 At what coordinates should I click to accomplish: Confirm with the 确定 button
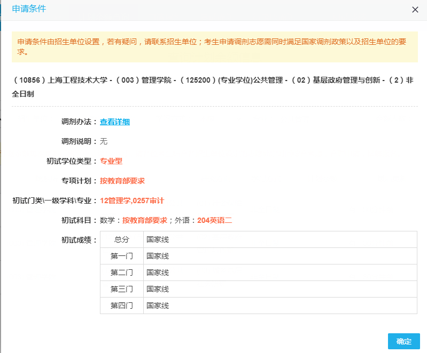point(404,341)
